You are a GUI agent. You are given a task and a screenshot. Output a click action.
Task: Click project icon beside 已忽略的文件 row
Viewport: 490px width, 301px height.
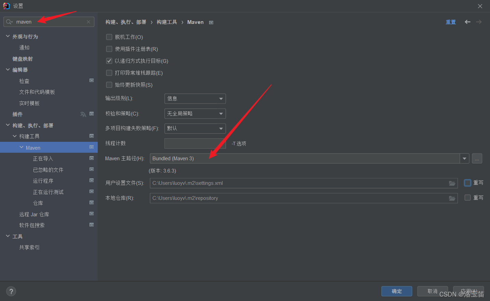(x=92, y=169)
